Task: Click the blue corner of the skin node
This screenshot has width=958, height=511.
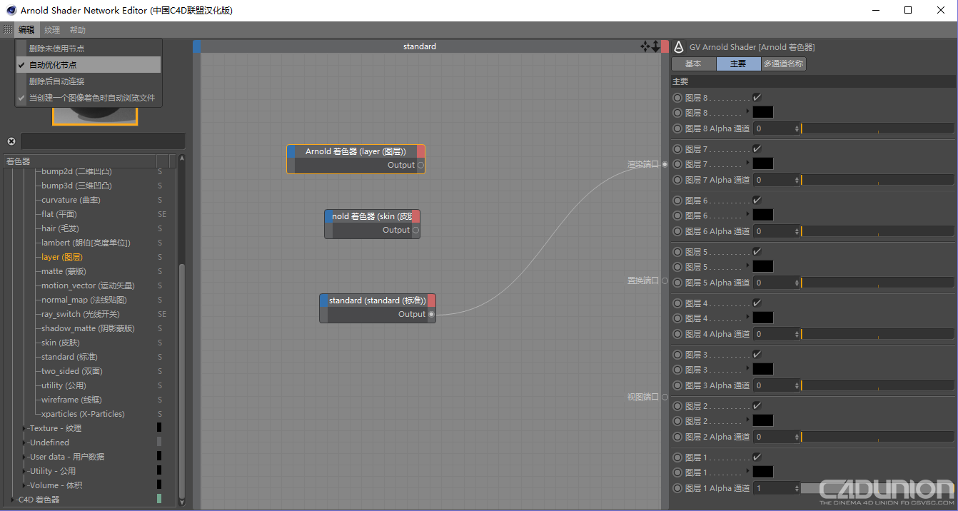Action: pos(328,216)
